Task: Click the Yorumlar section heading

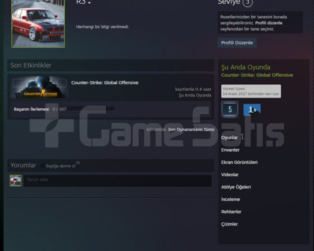Action: click(23, 165)
